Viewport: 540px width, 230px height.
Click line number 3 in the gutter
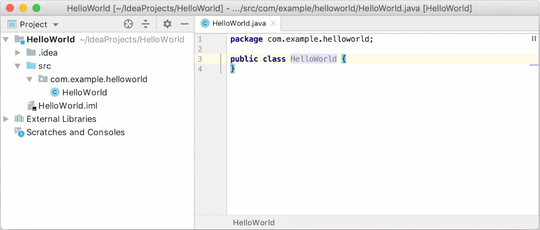click(200, 59)
